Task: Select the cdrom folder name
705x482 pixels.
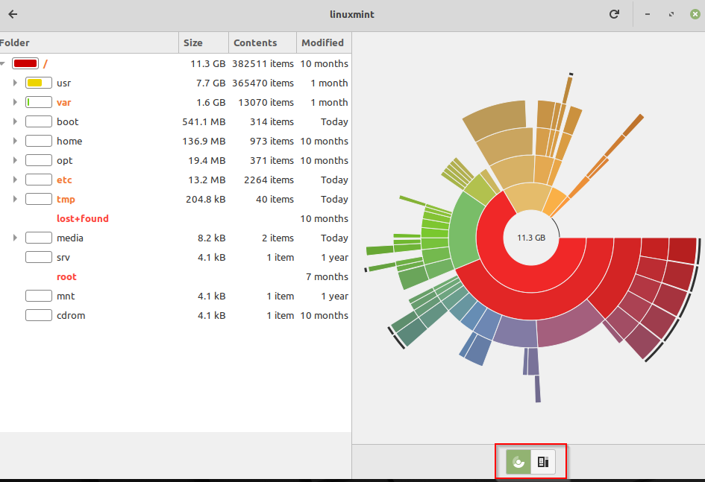Action: (x=71, y=316)
